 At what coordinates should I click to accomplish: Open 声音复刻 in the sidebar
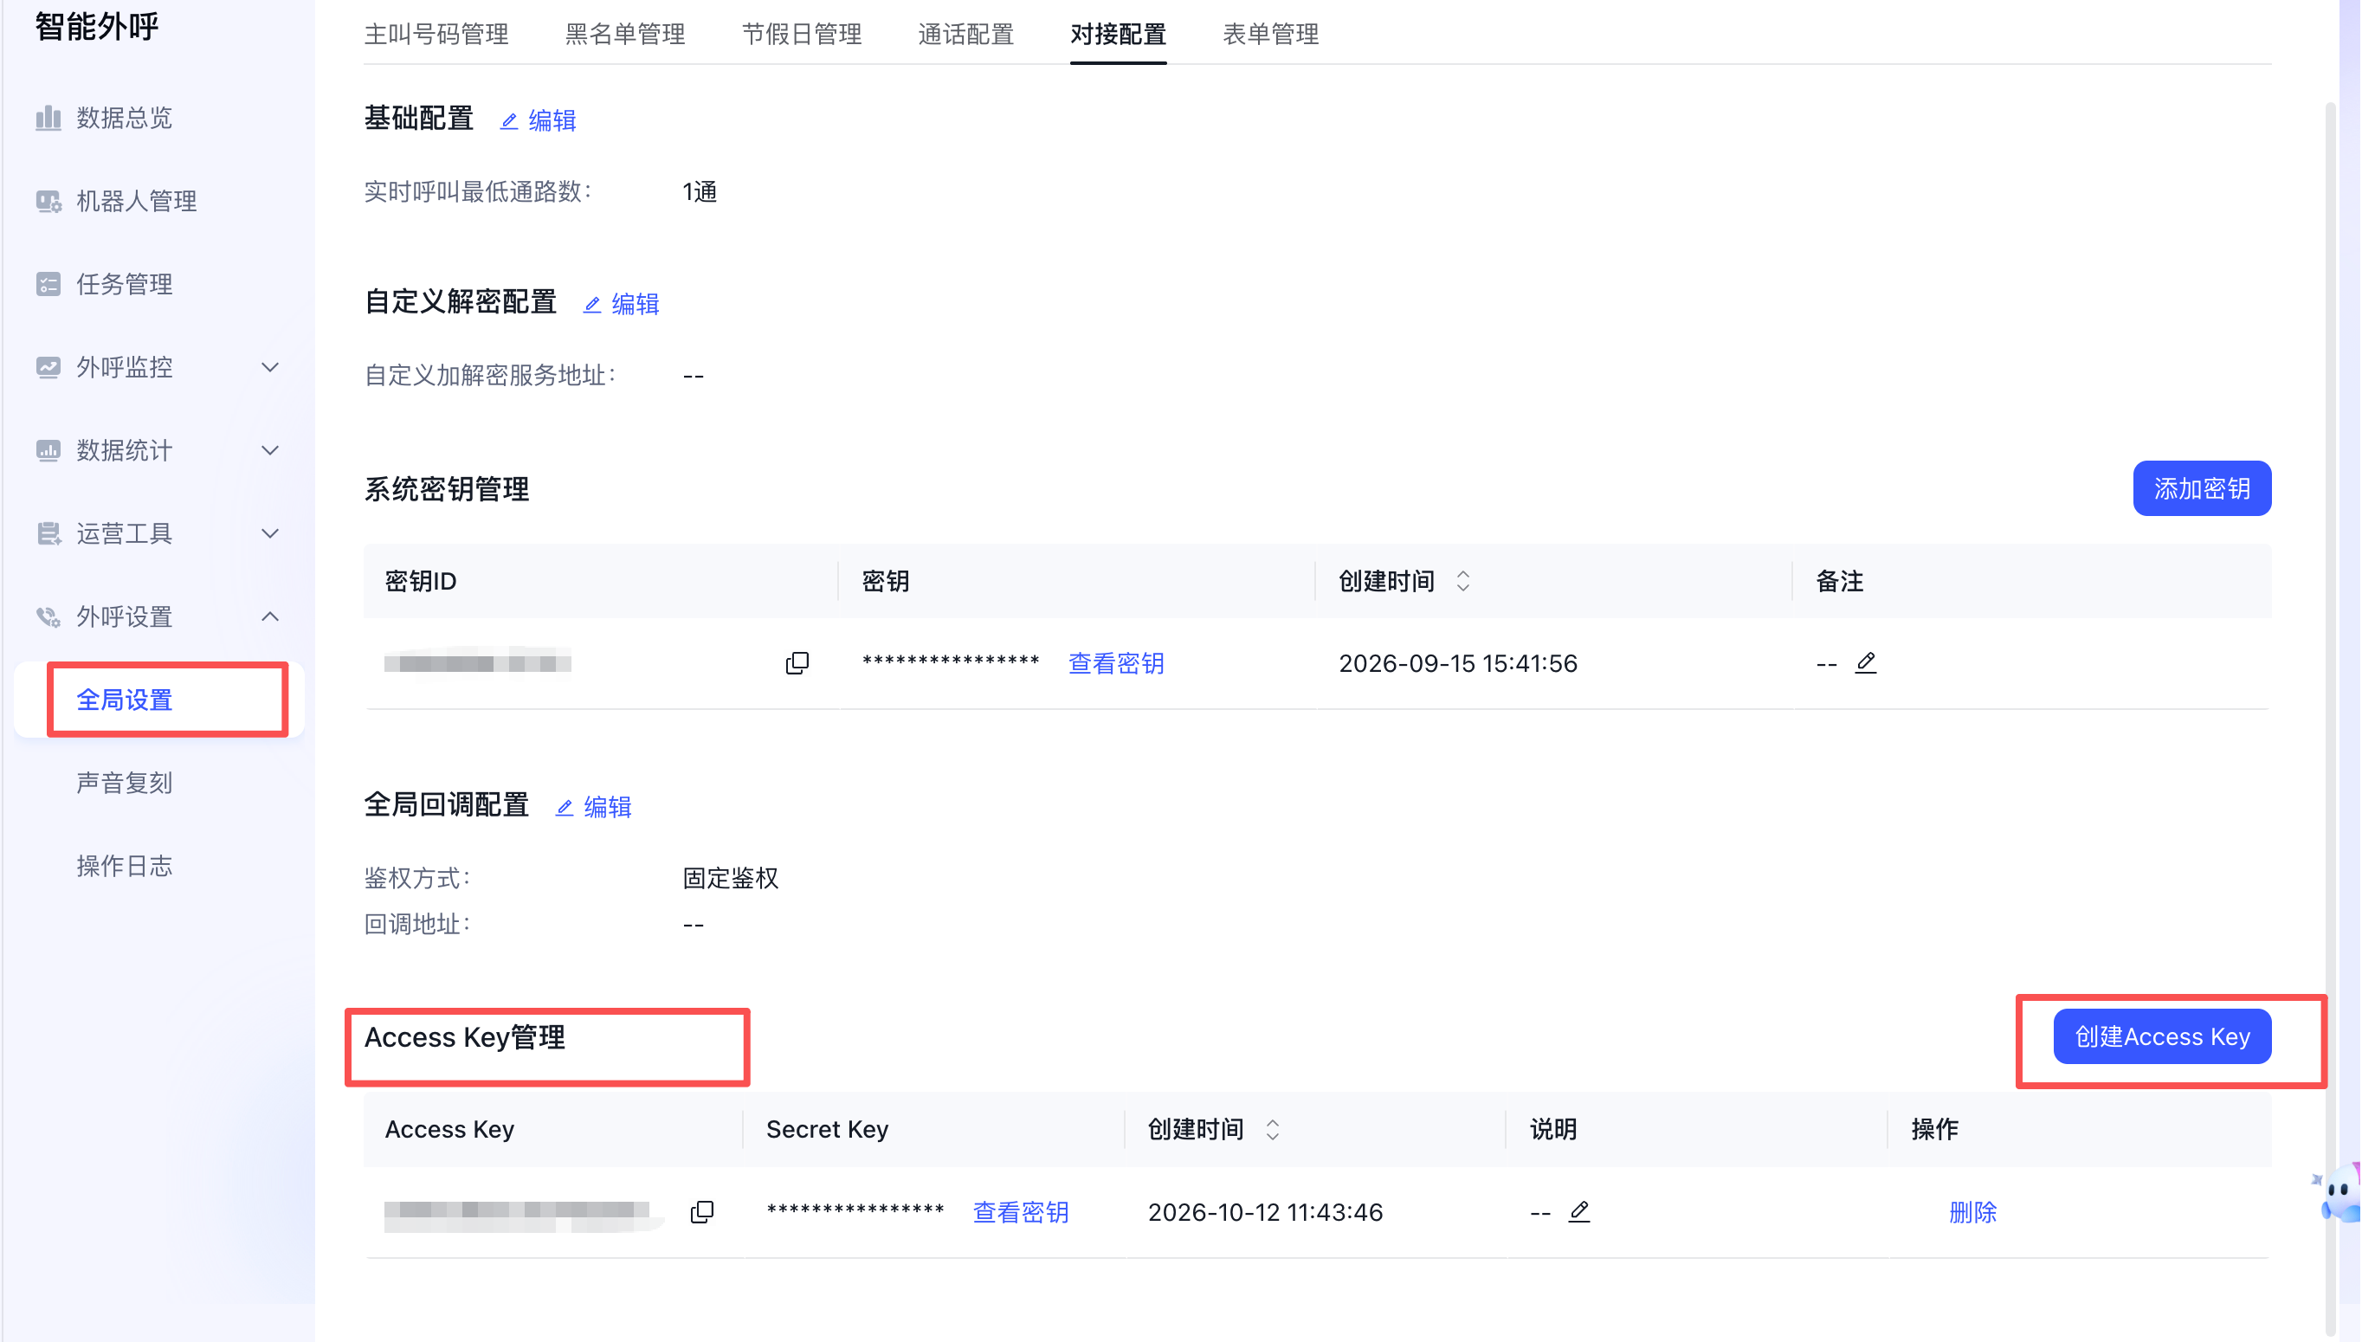(x=125, y=783)
